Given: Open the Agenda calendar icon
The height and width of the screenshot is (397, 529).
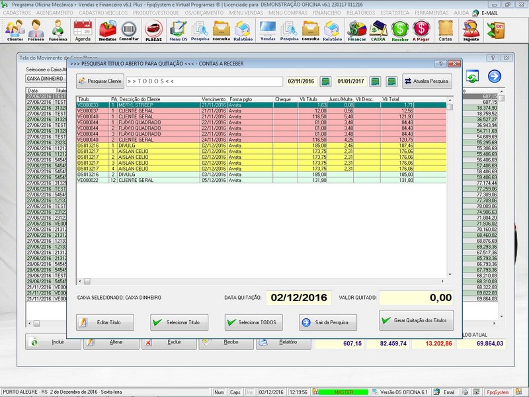Looking at the screenshot, I should point(83,30).
